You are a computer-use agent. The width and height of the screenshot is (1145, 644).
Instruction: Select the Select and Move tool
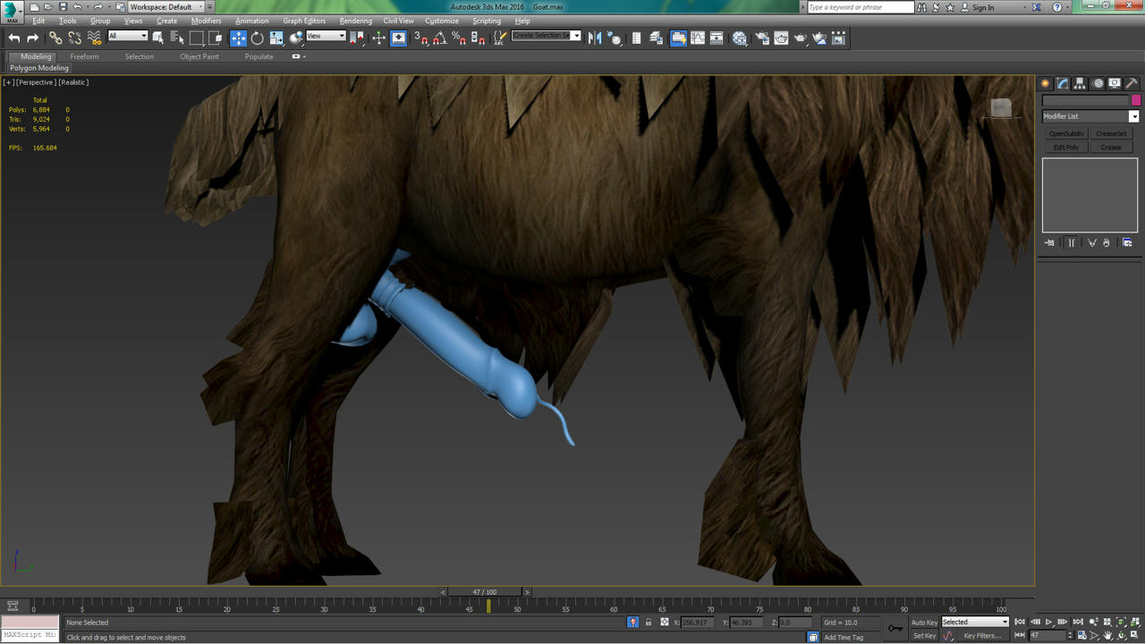[238, 38]
